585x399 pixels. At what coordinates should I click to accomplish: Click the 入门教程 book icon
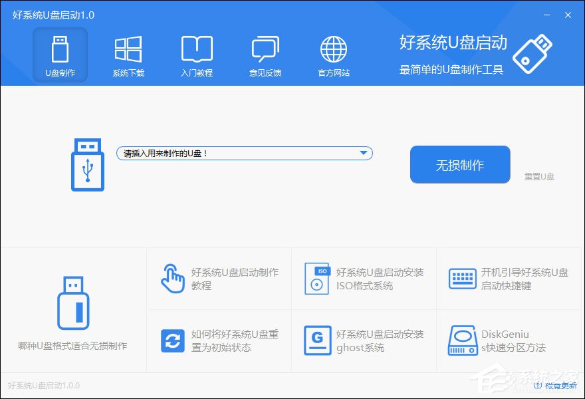coord(196,48)
